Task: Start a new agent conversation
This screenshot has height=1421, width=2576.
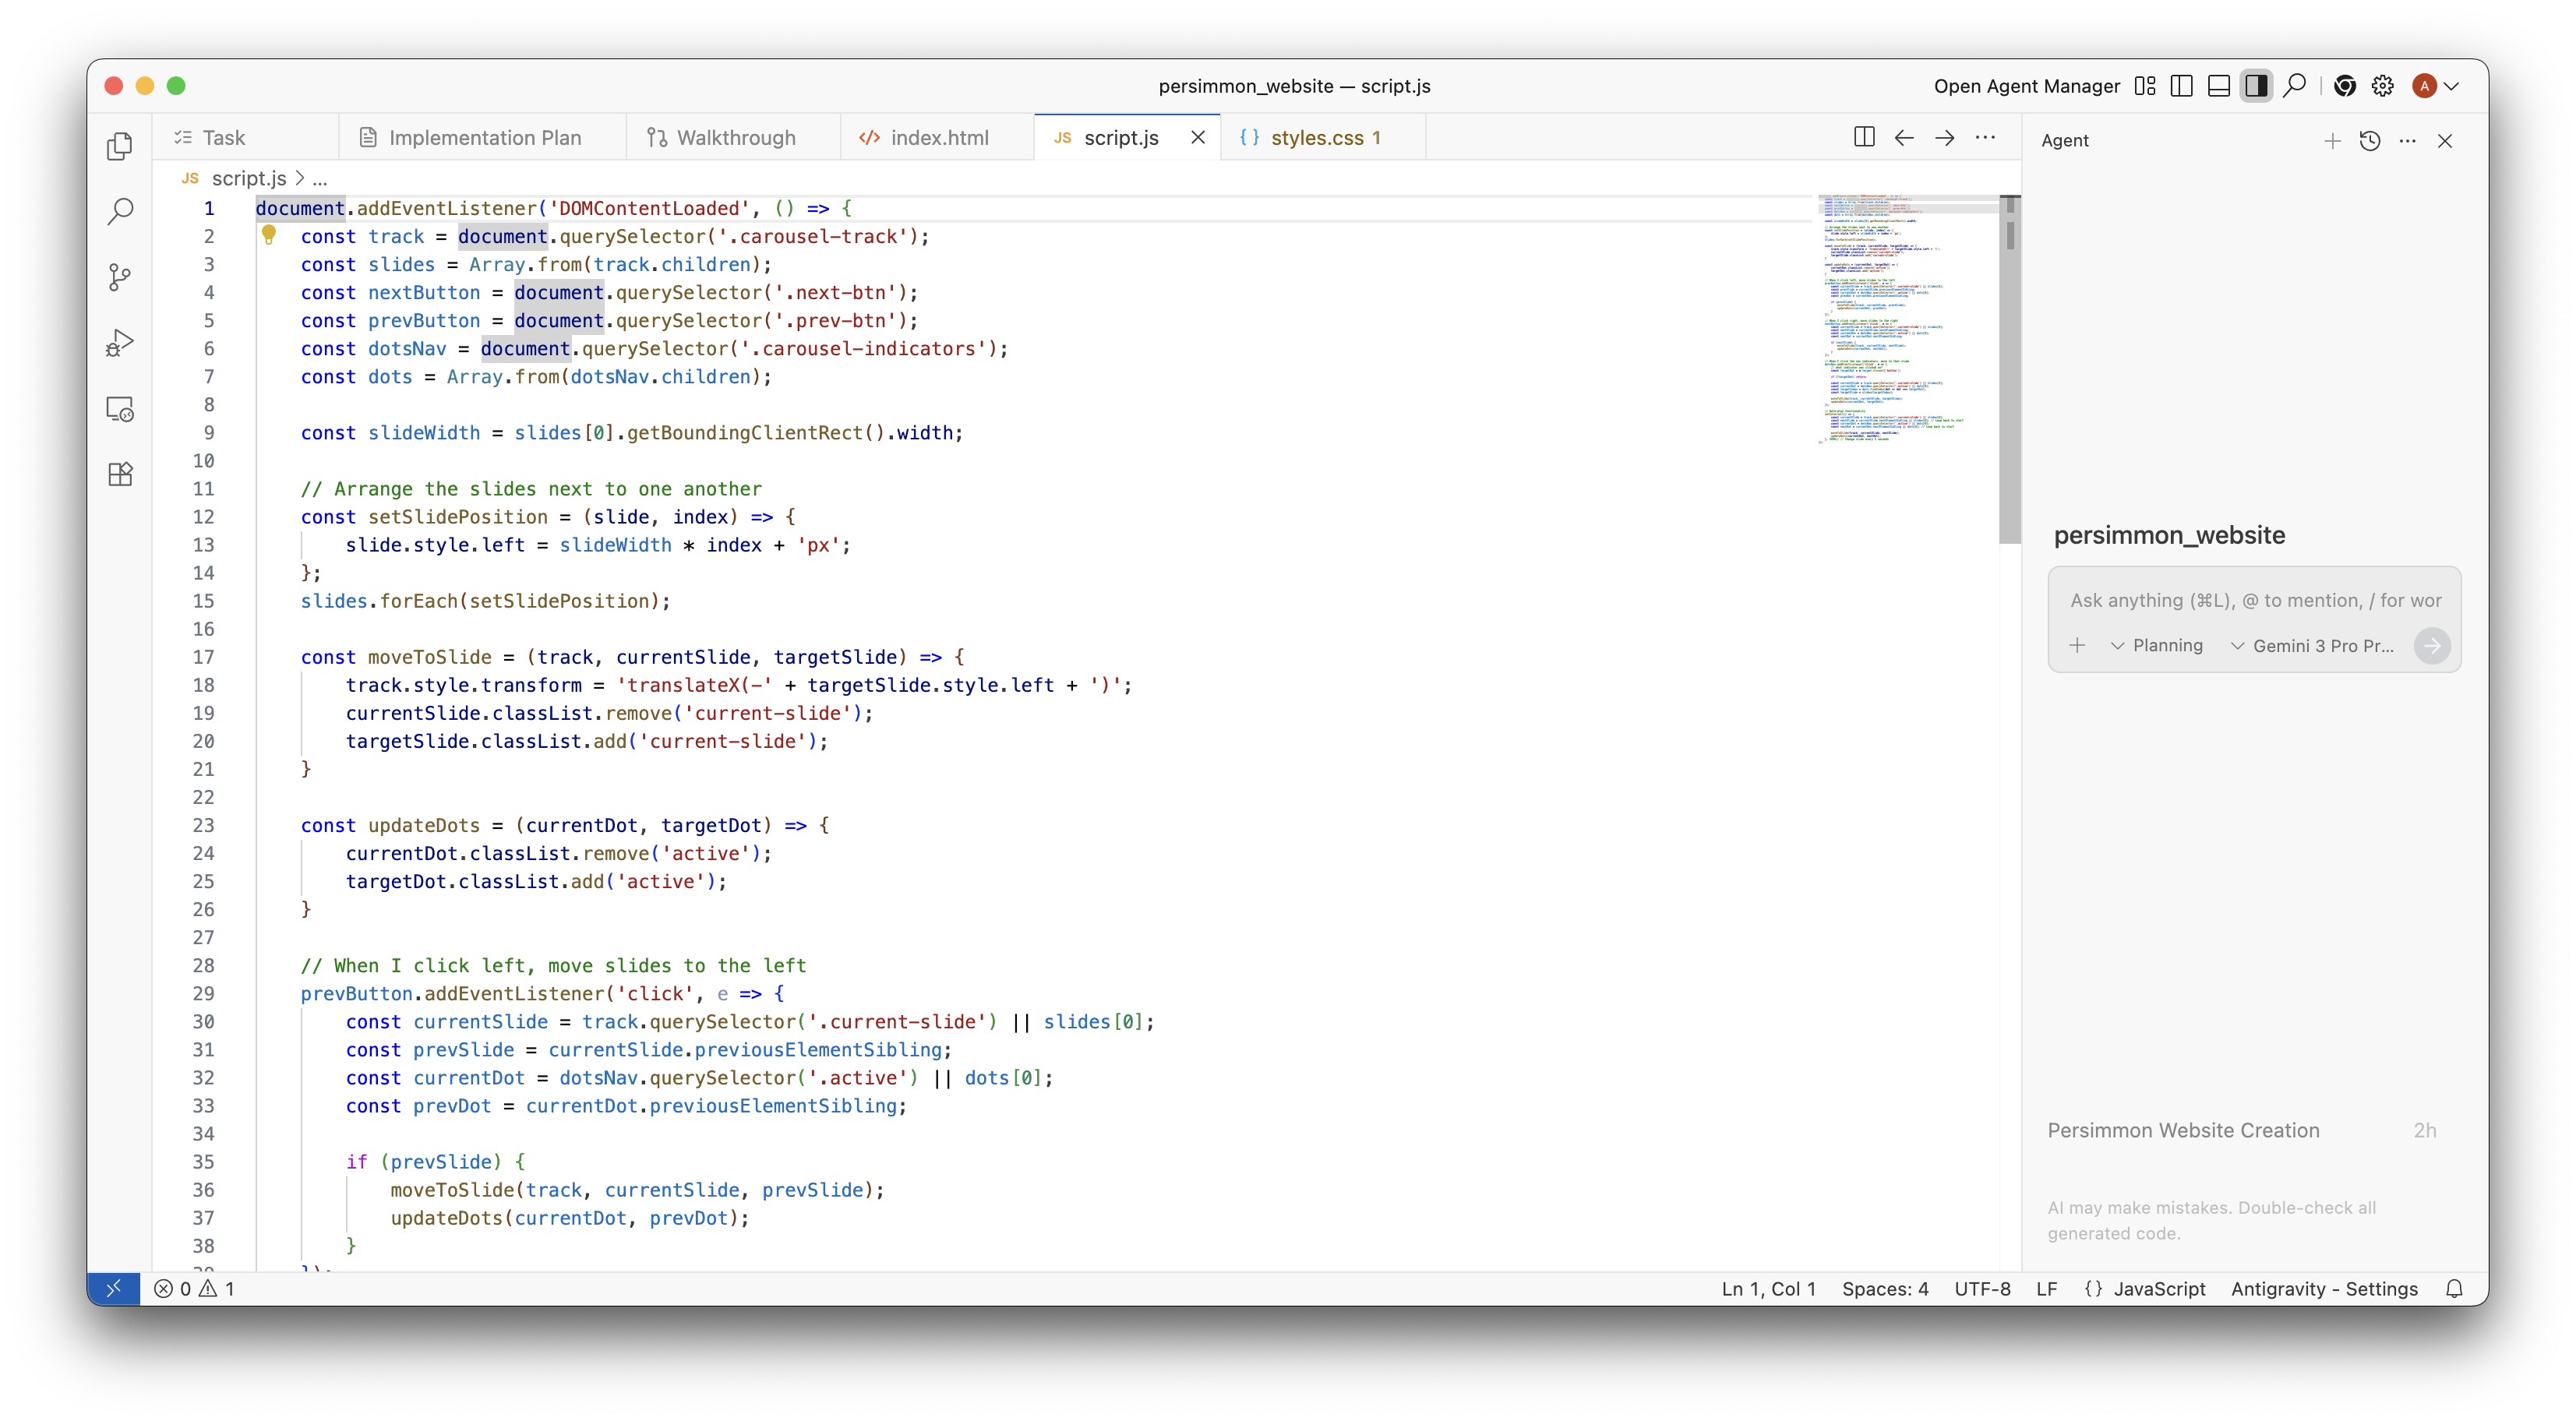Action: click(x=2332, y=141)
